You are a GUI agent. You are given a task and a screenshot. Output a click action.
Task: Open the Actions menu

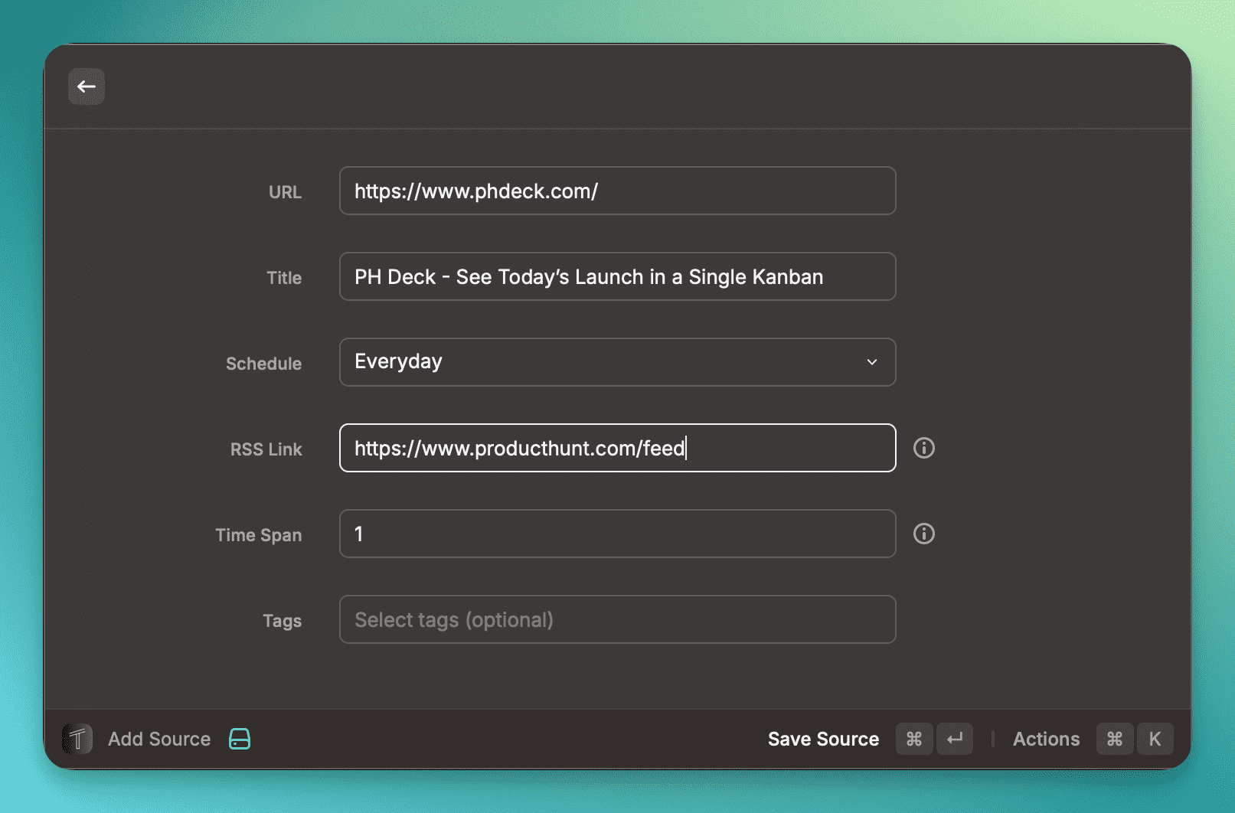(x=1046, y=739)
